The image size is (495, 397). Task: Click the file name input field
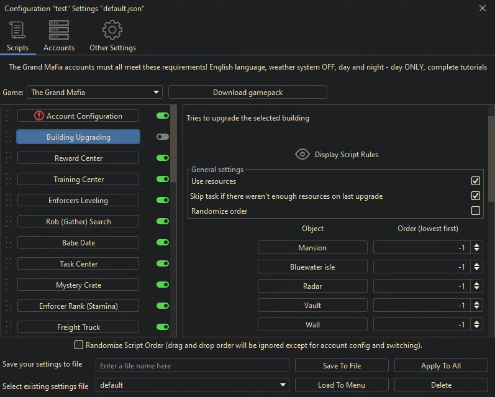[193, 365]
